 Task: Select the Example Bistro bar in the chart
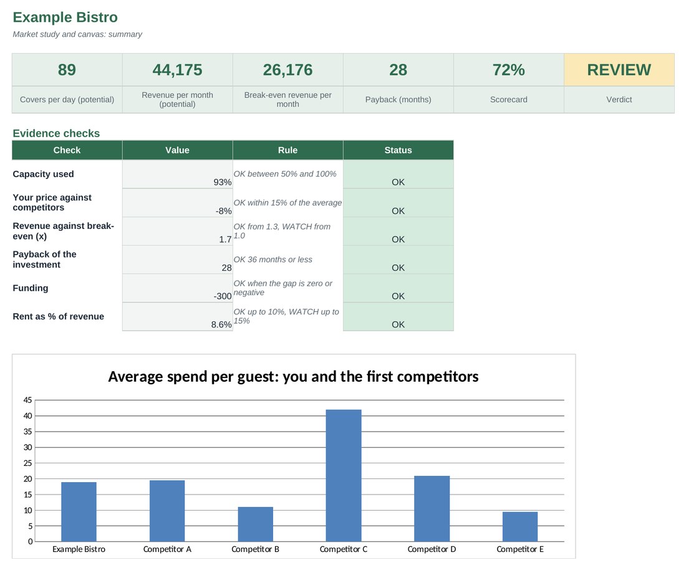79,512
